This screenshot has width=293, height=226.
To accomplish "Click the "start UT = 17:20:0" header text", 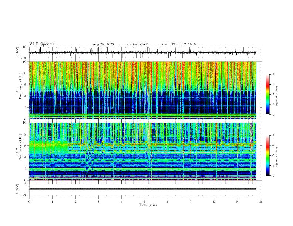I will point(179,44).
